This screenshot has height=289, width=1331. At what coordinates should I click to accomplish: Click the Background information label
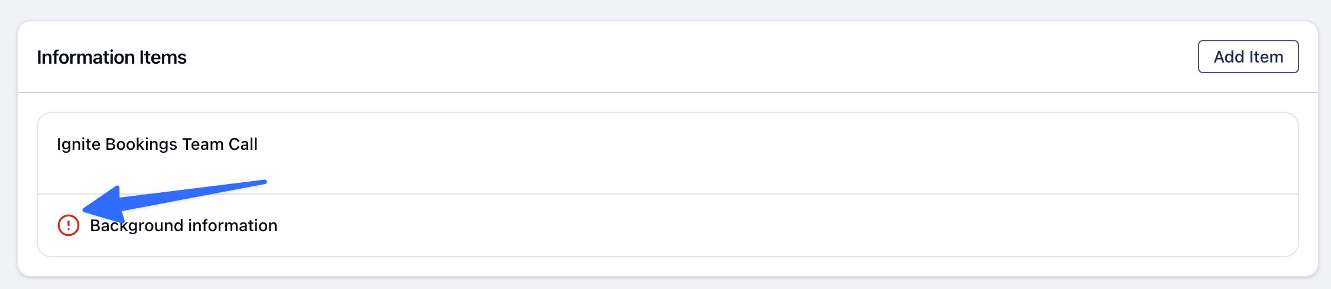183,225
